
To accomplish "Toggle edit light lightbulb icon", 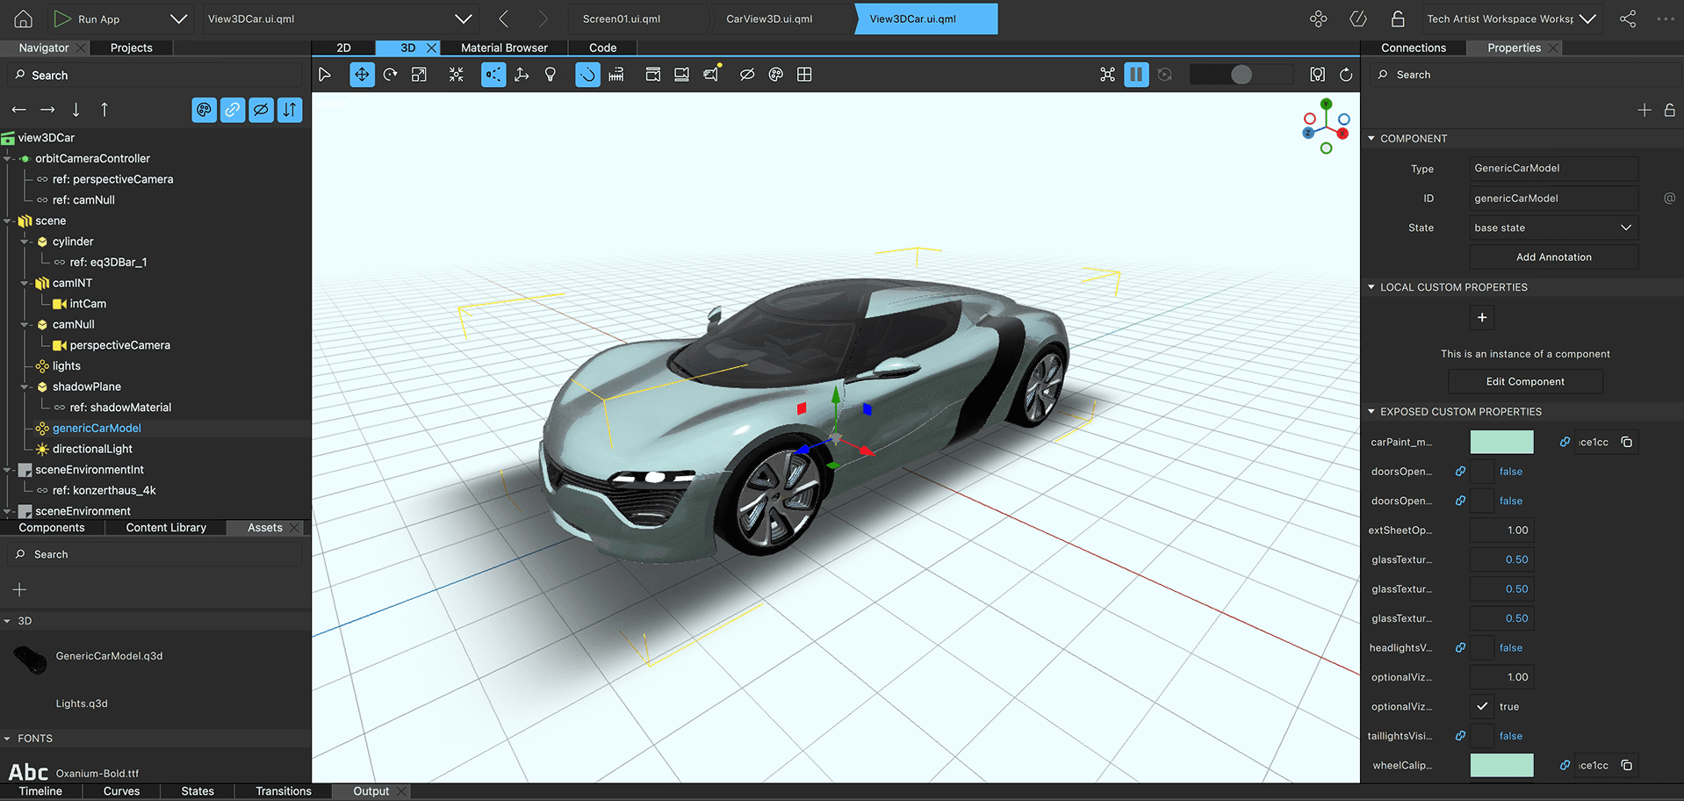I will click(551, 75).
